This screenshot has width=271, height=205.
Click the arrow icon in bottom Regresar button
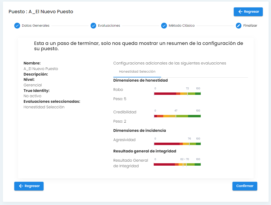21,186
